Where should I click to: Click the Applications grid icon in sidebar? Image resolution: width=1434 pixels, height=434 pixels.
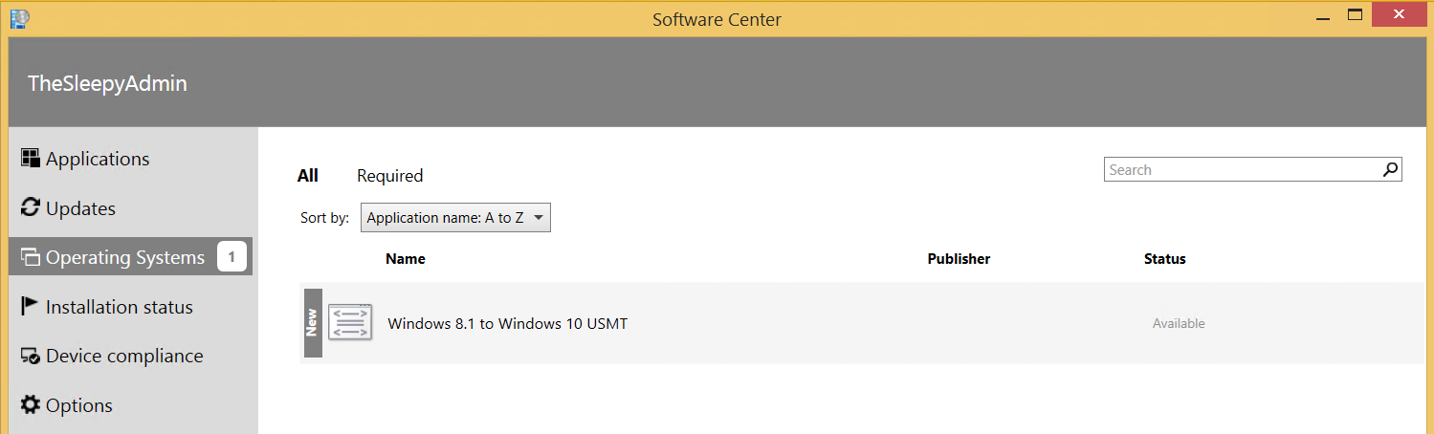coord(31,159)
